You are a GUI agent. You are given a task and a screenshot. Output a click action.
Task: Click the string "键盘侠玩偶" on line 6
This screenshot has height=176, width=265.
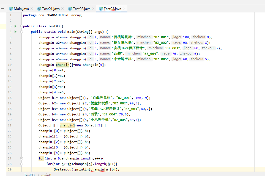122,43
